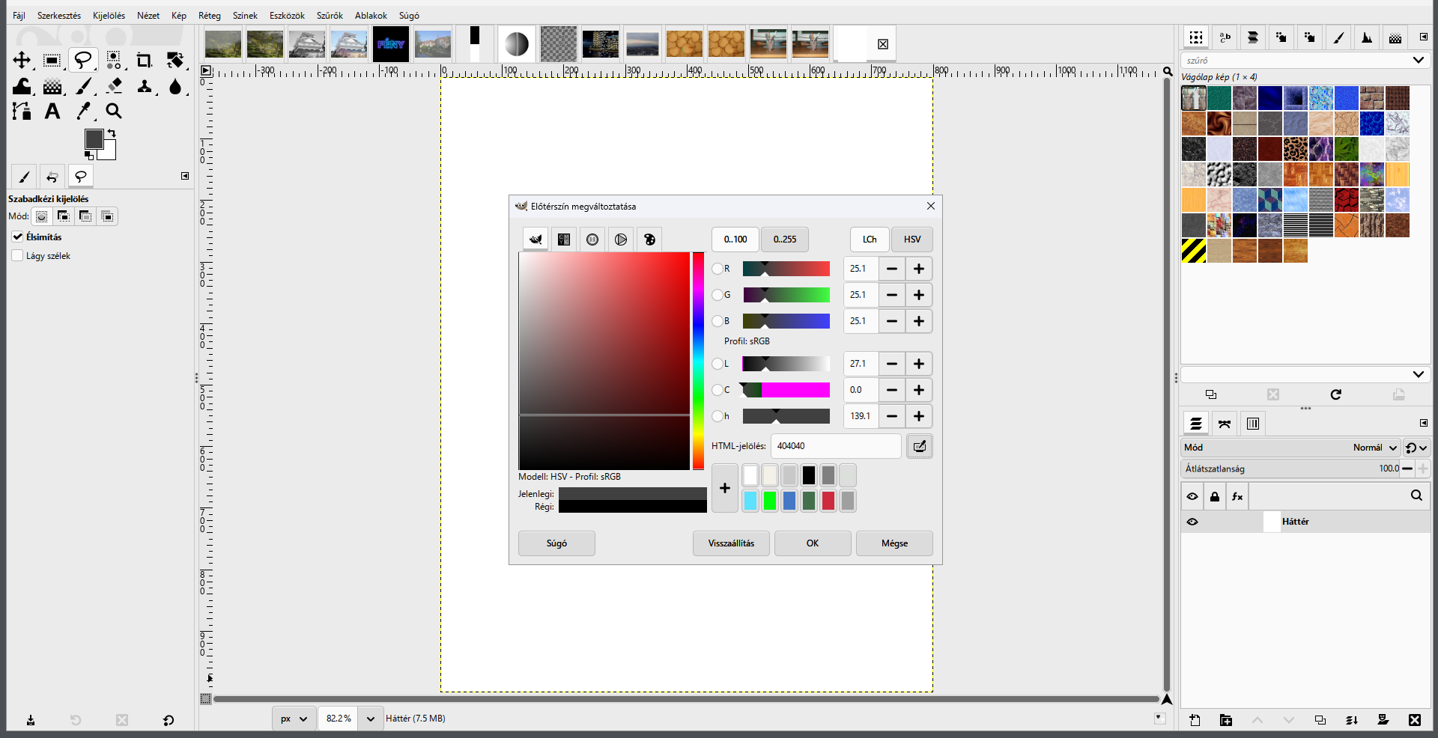This screenshot has width=1438, height=738.
Task: Open the Réteg menu
Action: pos(210,15)
